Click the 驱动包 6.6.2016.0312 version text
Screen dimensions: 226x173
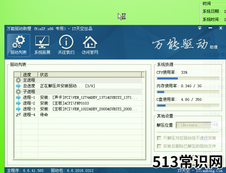click(72, 170)
